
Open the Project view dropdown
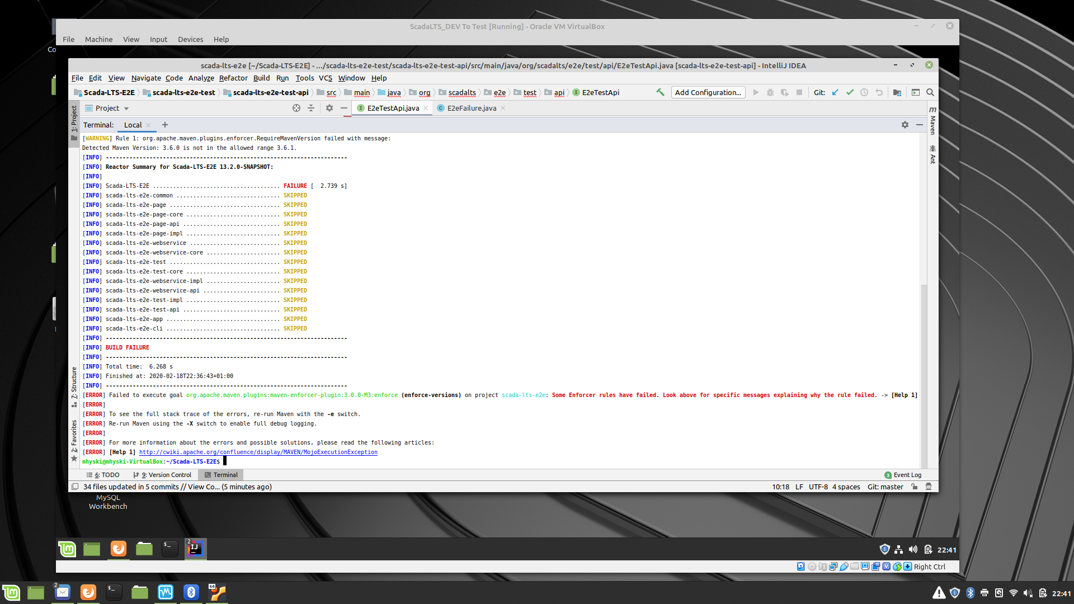point(108,108)
